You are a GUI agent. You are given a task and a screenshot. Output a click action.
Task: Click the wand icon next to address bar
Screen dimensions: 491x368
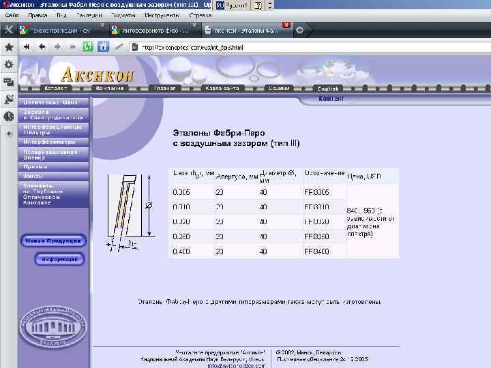119,47
